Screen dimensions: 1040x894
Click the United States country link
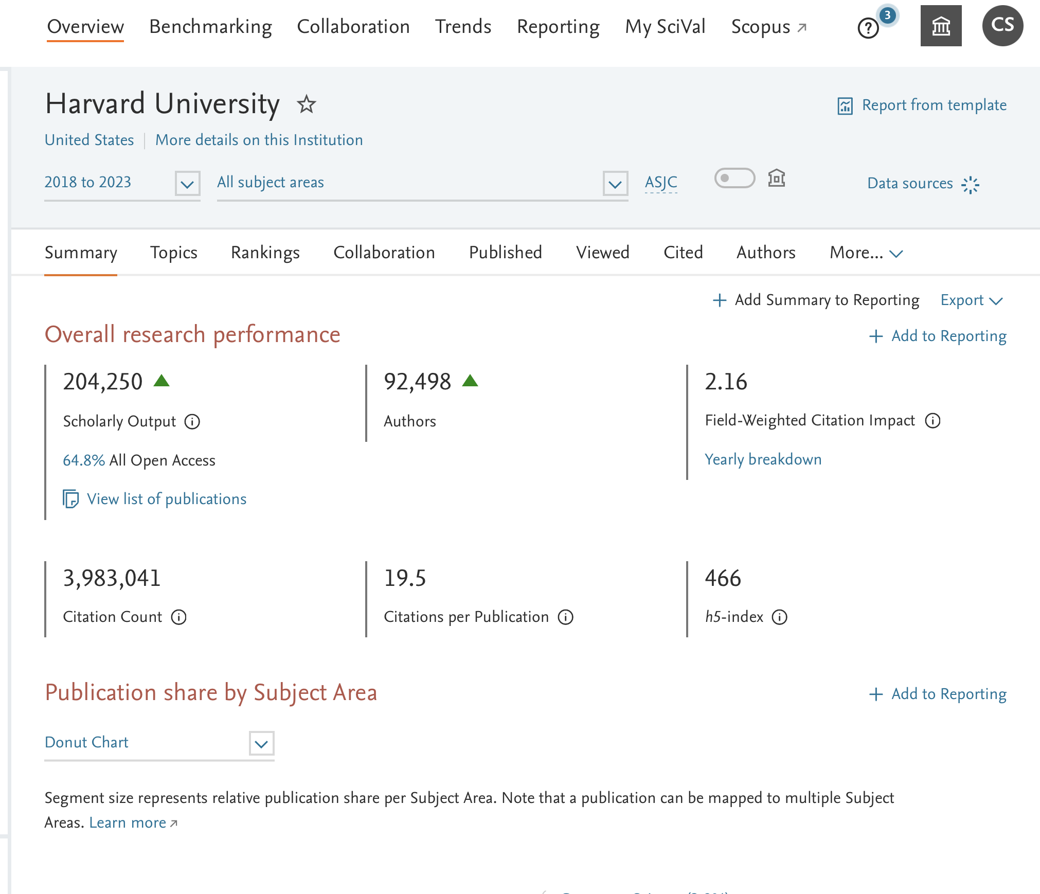tap(89, 140)
